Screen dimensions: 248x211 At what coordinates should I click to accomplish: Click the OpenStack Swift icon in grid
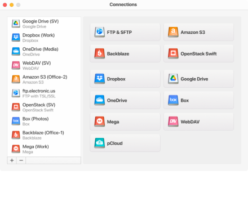pyautogui.click(x=173, y=53)
